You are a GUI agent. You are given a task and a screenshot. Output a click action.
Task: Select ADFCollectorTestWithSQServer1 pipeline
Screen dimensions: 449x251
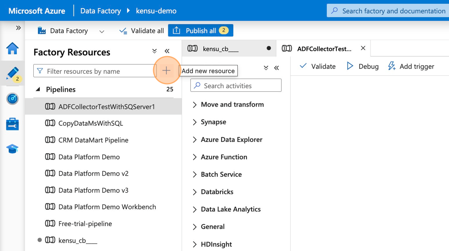[103, 107]
